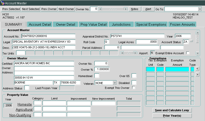The width and height of the screenshot is (205, 121).
Task: Click the Owner % field
Action: [x=102, y=69]
